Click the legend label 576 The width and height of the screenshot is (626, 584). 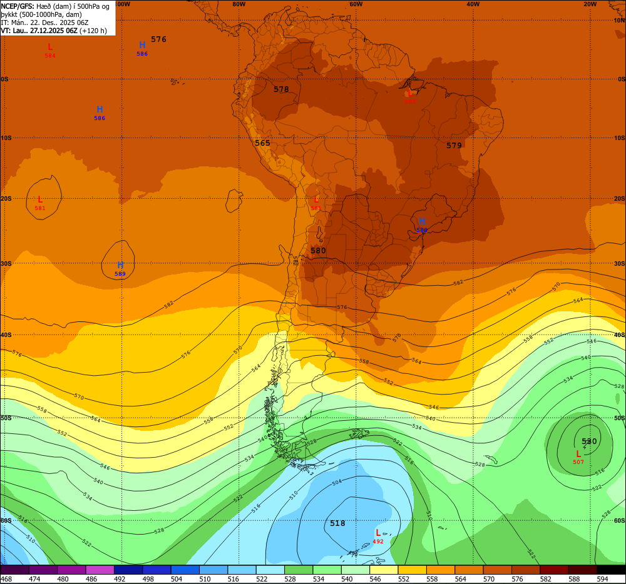518,579
